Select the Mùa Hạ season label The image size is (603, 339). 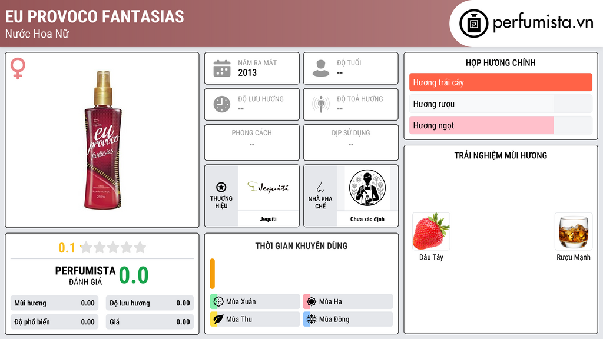tap(330, 302)
